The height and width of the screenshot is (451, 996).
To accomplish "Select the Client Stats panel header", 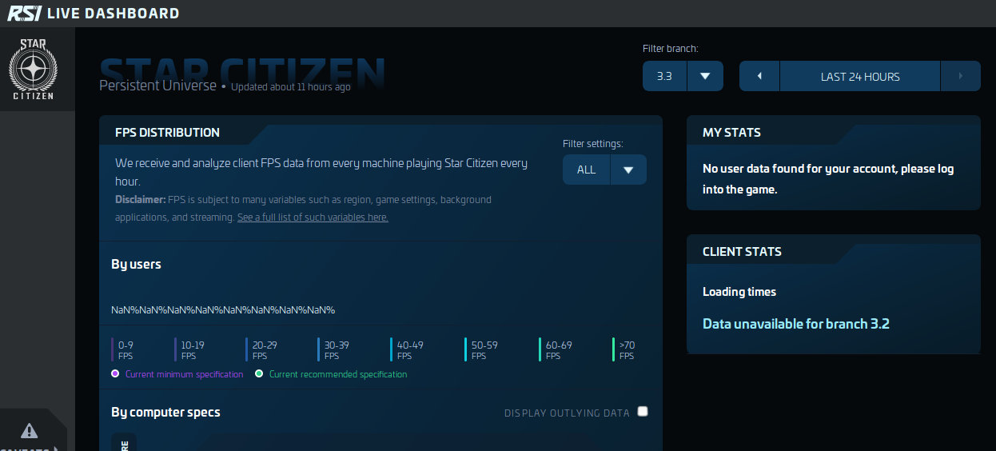I will (x=742, y=251).
